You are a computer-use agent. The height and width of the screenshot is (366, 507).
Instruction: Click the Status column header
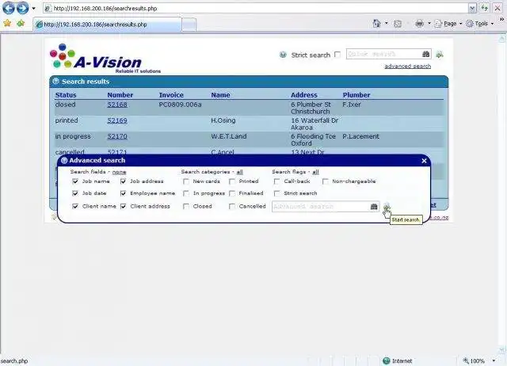[66, 95]
